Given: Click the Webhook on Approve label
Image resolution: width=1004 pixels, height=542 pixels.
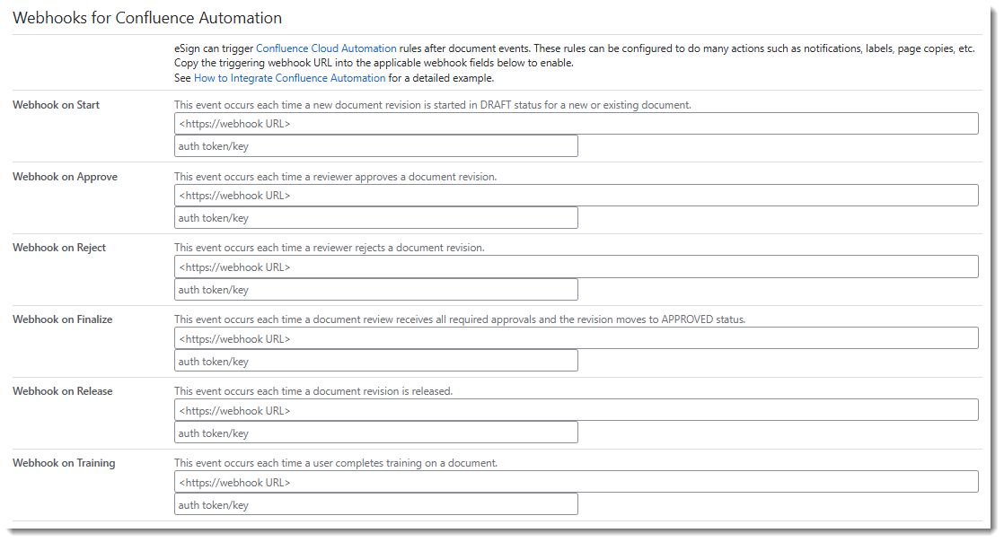Looking at the screenshot, I should 65,177.
